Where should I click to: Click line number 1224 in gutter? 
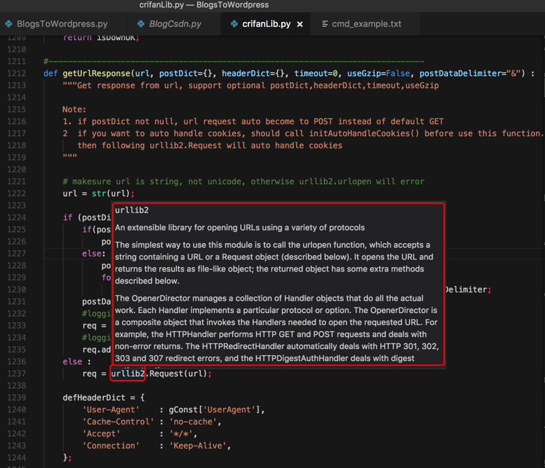(16, 218)
